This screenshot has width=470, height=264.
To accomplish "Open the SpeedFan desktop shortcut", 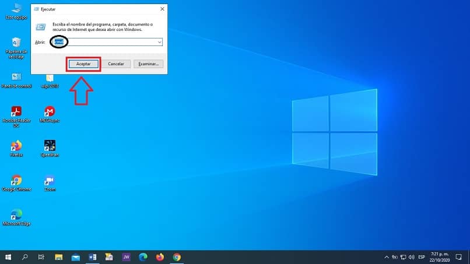I will pos(50,149).
